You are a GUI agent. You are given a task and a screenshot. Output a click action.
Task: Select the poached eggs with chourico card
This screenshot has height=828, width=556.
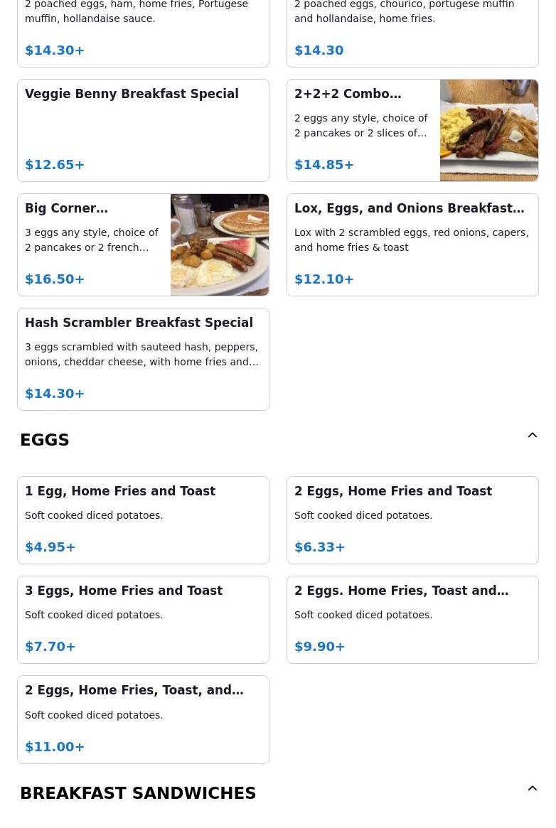click(412, 33)
